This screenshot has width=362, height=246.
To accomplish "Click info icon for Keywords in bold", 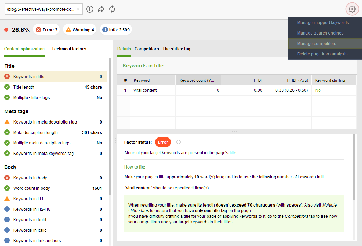I will point(7,220).
